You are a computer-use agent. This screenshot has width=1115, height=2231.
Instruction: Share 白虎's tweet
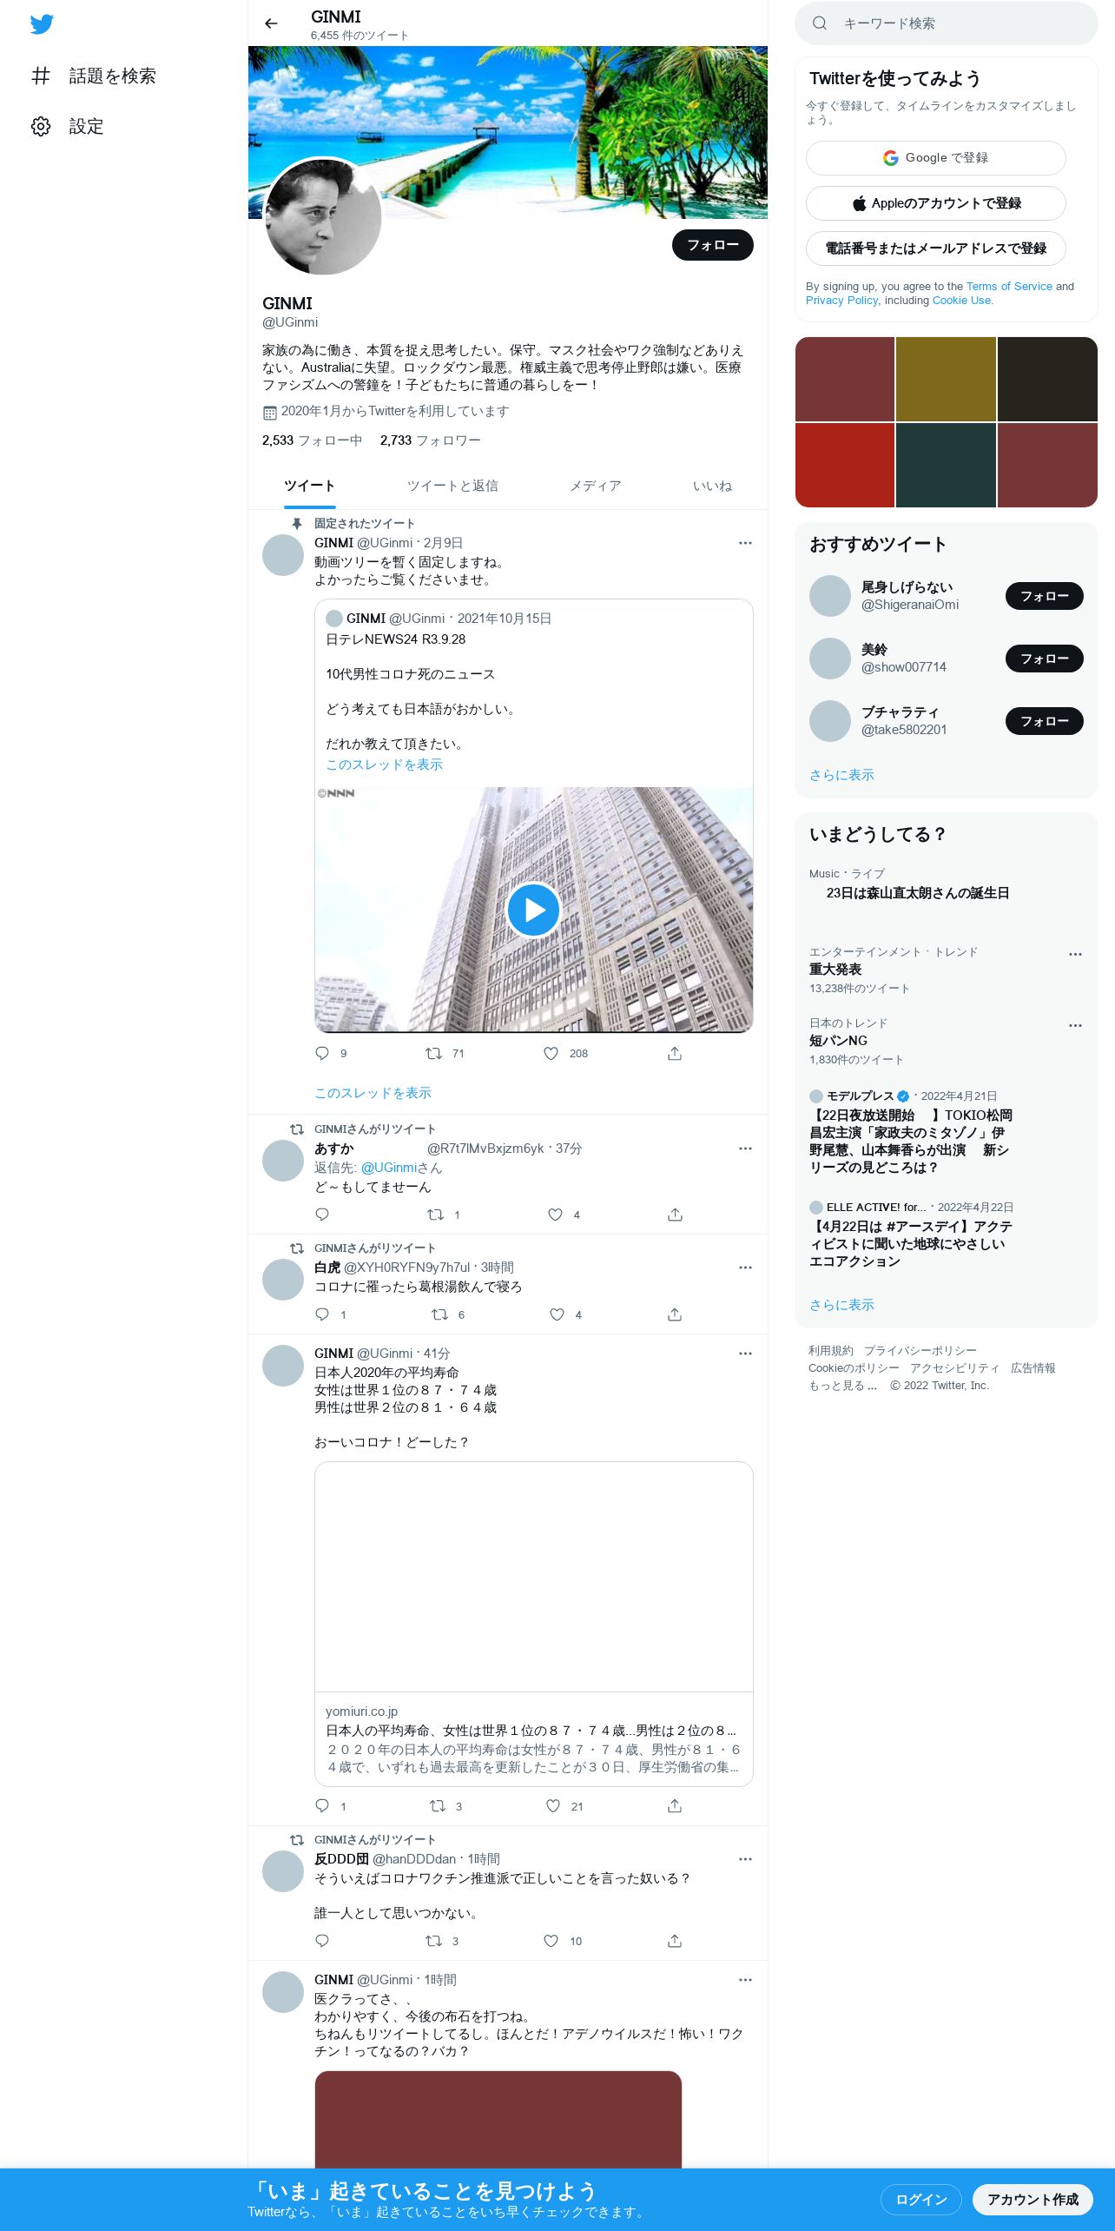pyautogui.click(x=675, y=1314)
